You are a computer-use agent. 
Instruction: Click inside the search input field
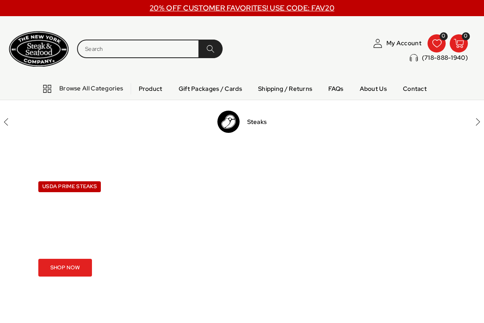[137, 48]
